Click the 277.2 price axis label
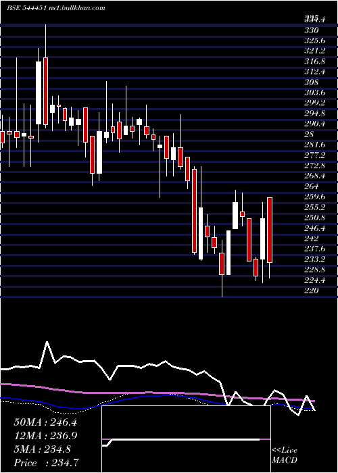The width and height of the screenshot is (338, 473). (x=314, y=155)
